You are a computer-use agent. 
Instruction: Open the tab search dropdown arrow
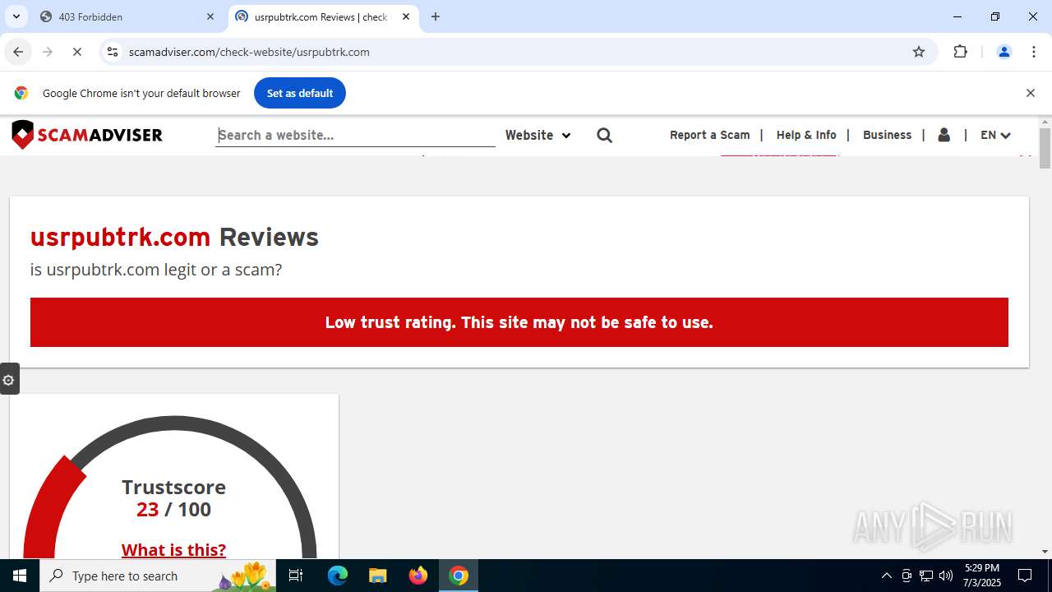tap(16, 16)
